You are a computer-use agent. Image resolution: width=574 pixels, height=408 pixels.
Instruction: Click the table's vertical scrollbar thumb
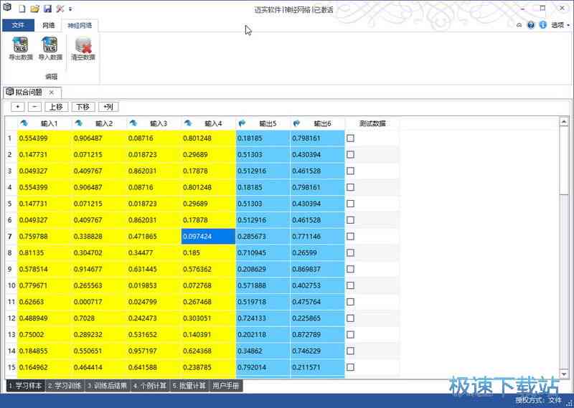click(564, 161)
